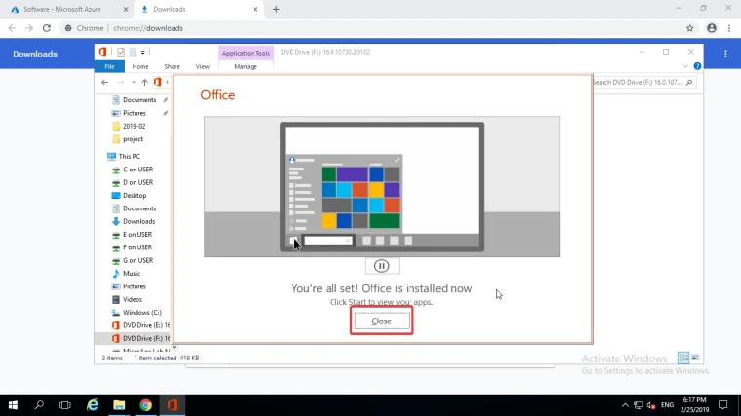Open the 2019-02 folder
This screenshot has width=741, height=416.
135,126
